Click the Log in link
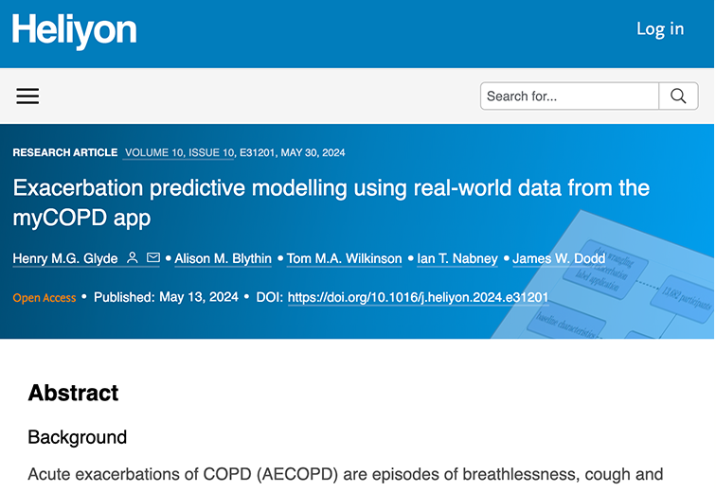This screenshot has height=492, width=716. click(x=660, y=28)
